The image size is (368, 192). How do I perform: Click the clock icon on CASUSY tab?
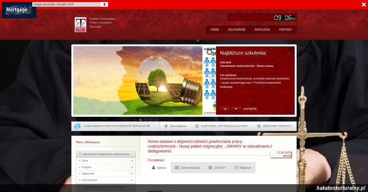[x=211, y=168]
